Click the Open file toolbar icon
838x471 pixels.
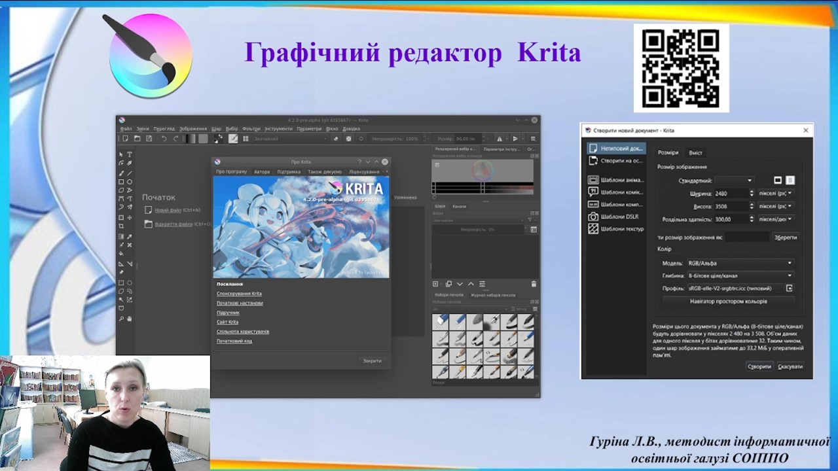point(137,139)
